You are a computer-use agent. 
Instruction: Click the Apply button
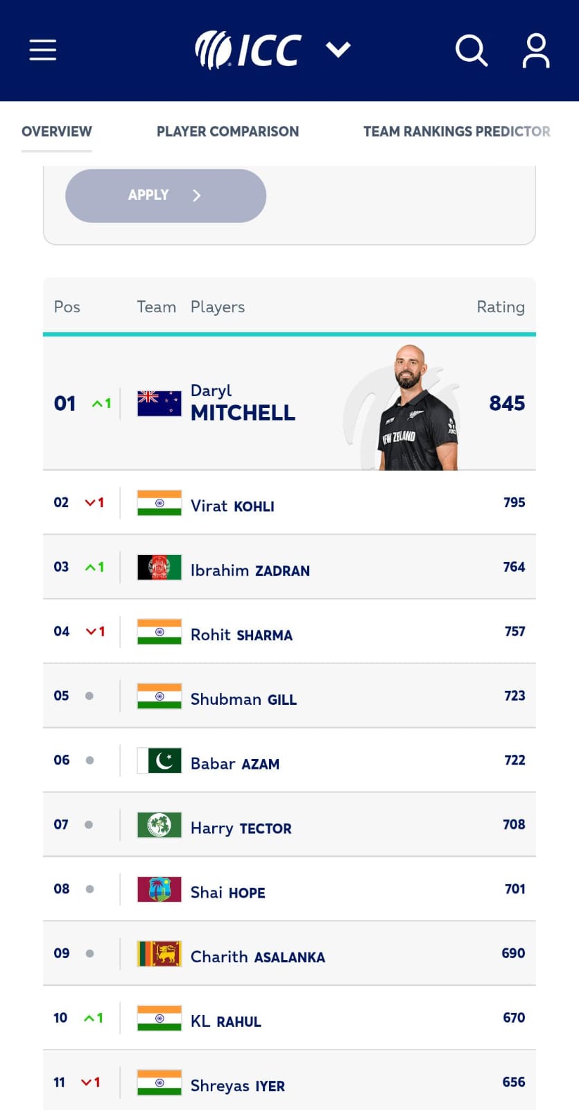[x=165, y=196]
